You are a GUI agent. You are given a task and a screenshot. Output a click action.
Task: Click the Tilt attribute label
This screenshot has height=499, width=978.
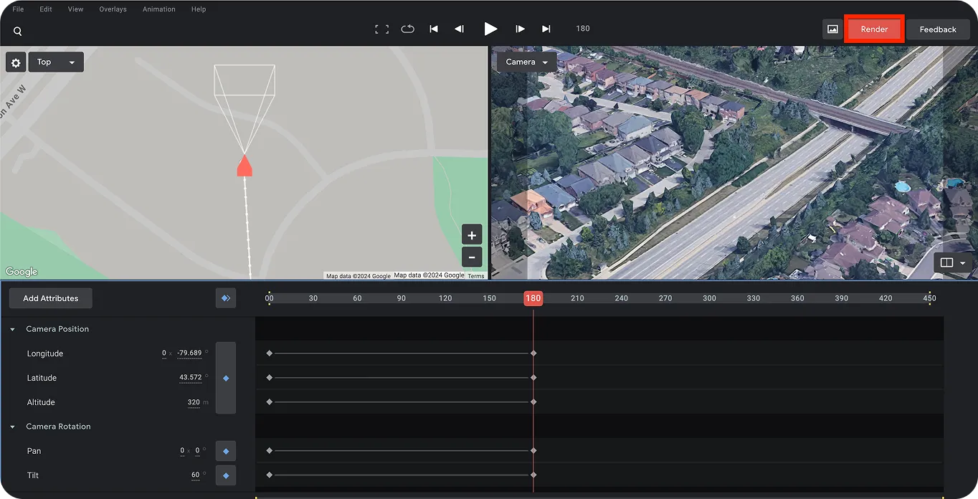(33, 475)
